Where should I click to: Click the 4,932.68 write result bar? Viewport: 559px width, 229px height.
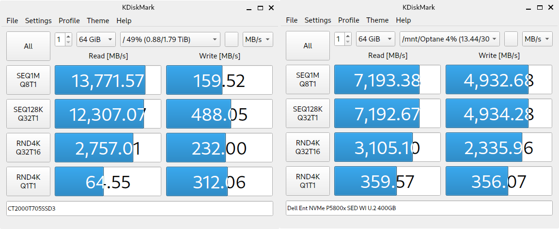(x=498, y=80)
